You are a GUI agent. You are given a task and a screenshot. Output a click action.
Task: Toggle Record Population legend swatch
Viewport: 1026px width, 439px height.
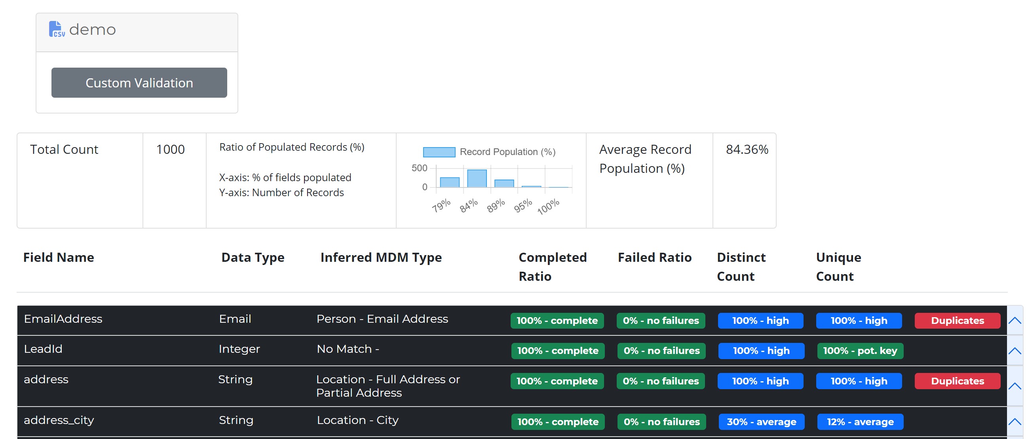point(439,152)
